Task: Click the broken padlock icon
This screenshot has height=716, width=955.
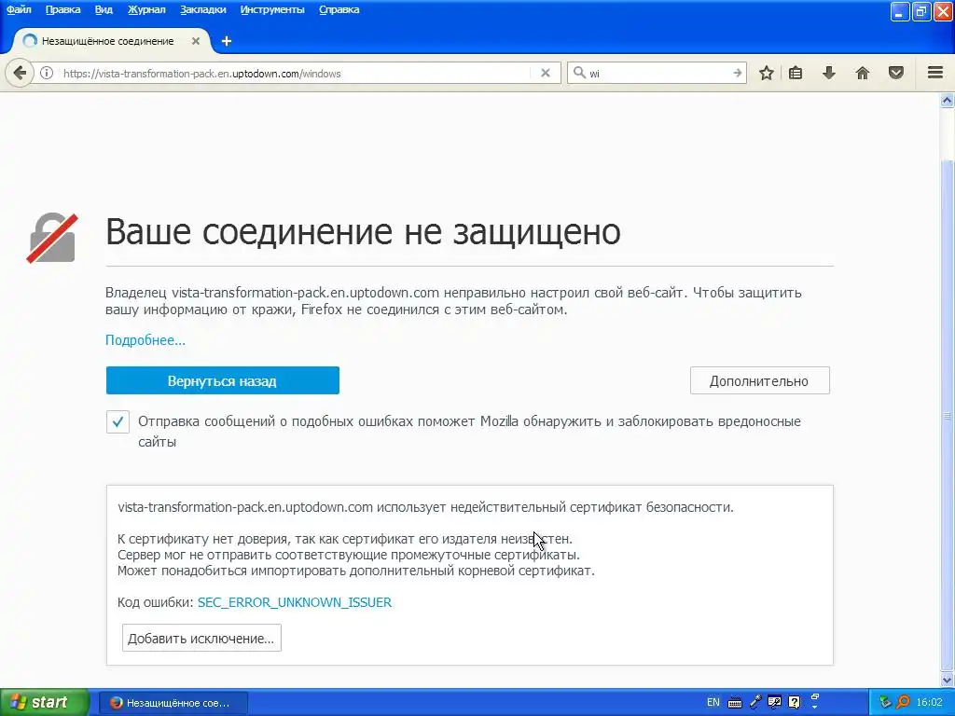Action: click(x=52, y=238)
